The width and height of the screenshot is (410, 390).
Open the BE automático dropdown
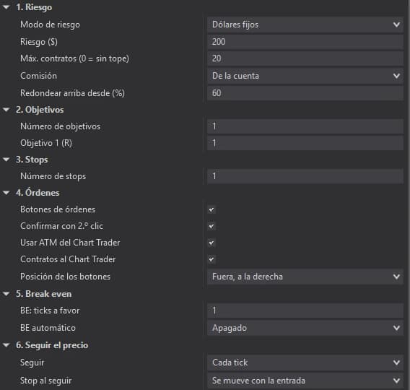click(x=305, y=328)
